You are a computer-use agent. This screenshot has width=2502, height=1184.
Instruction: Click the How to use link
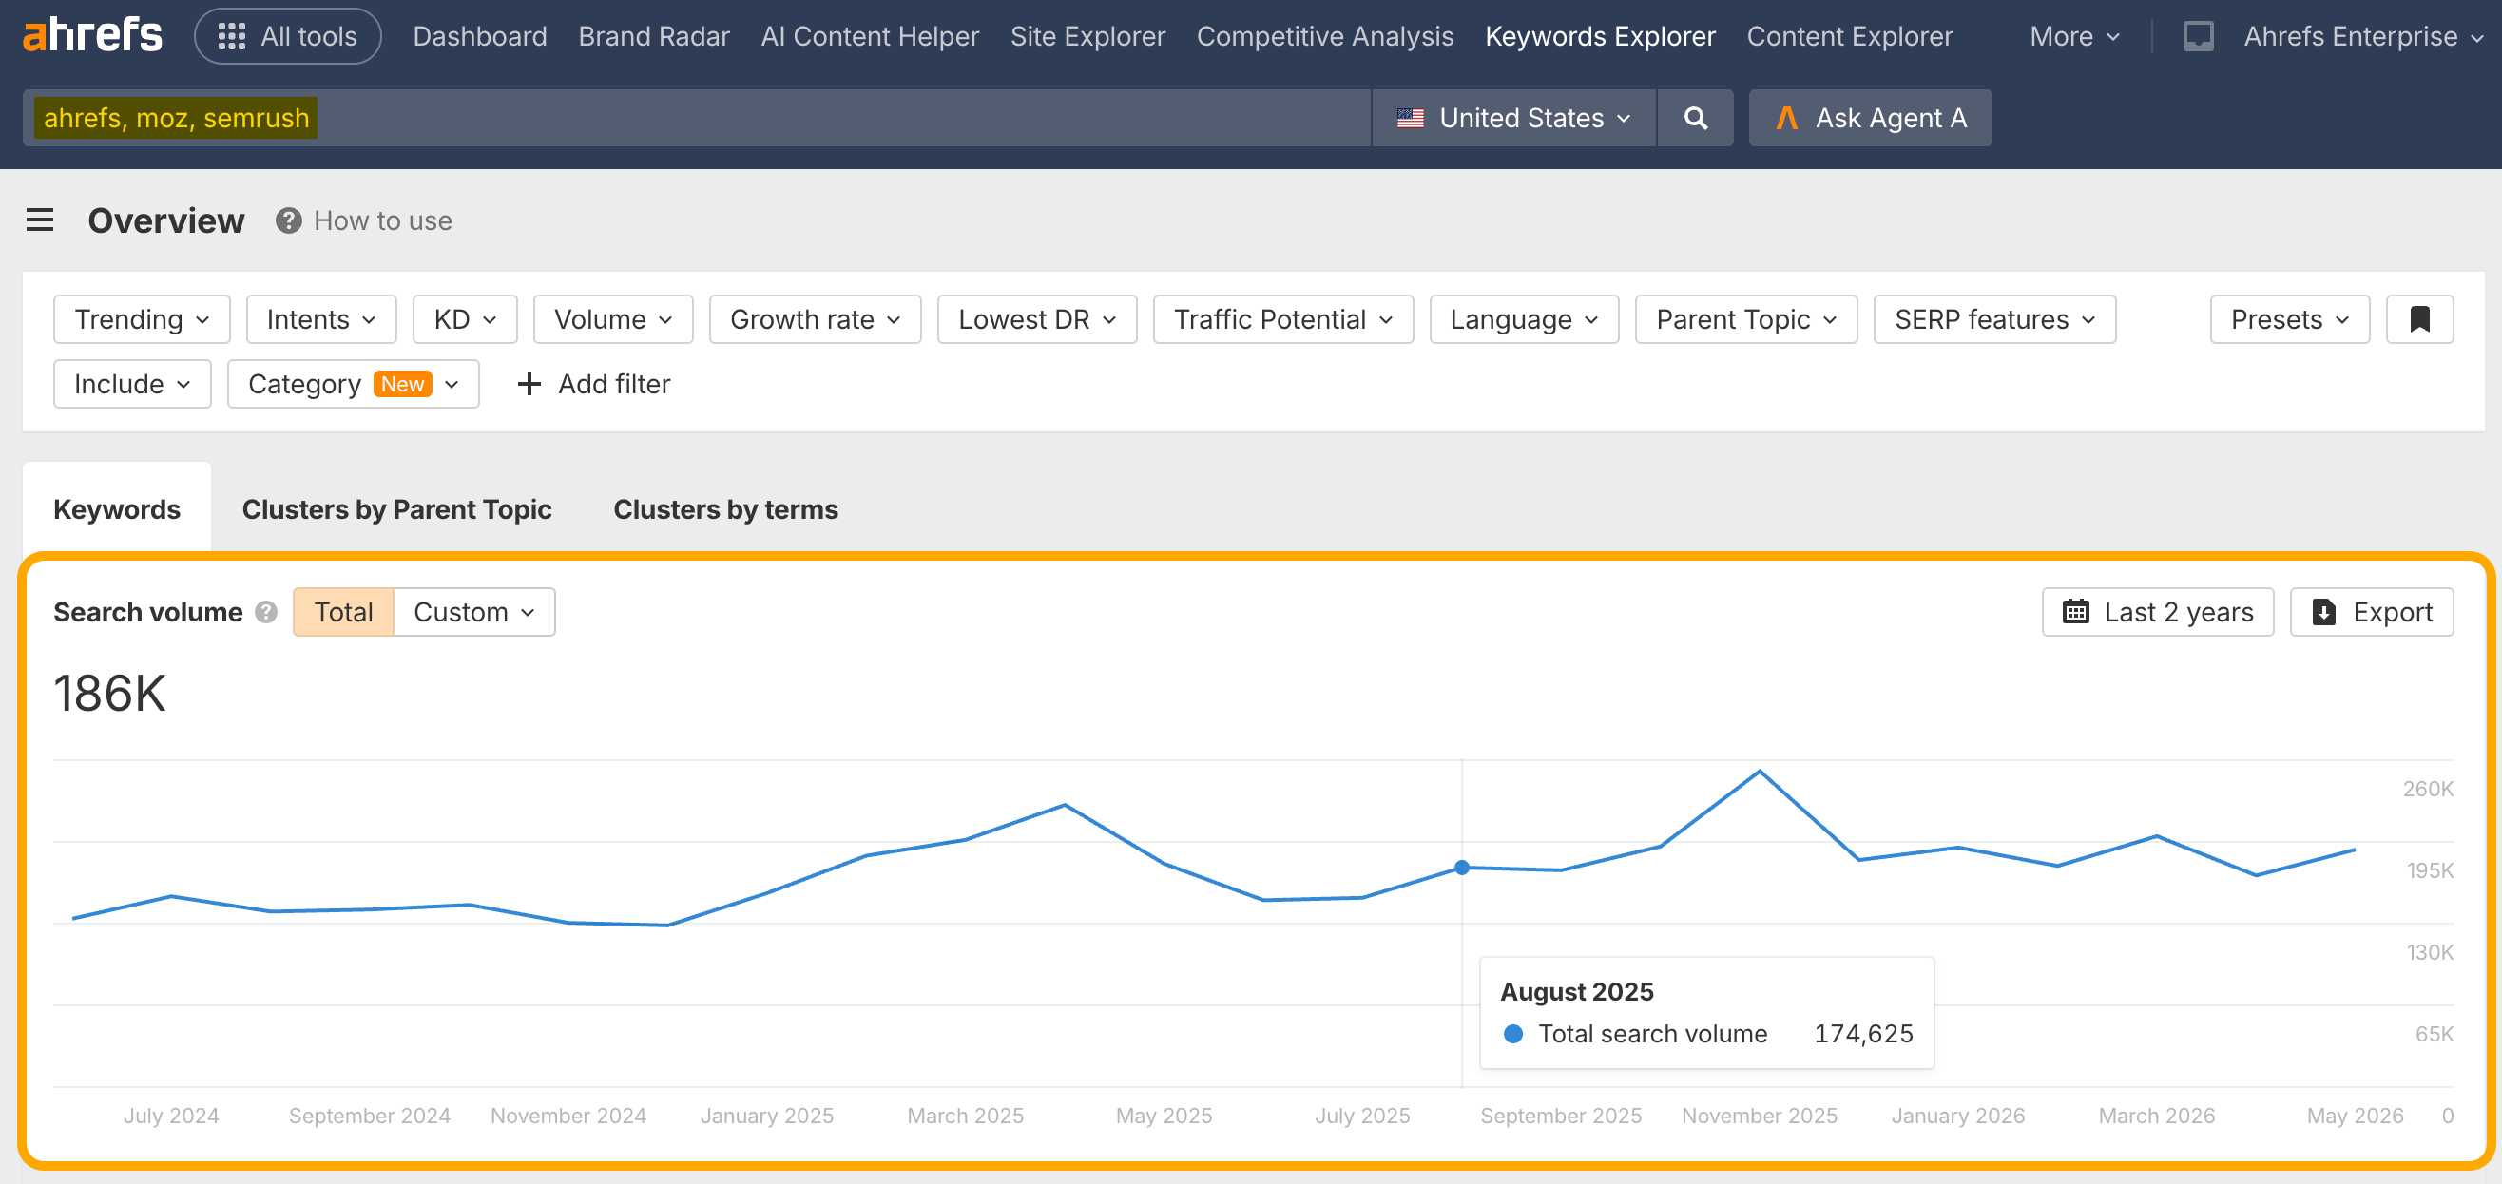point(383,220)
